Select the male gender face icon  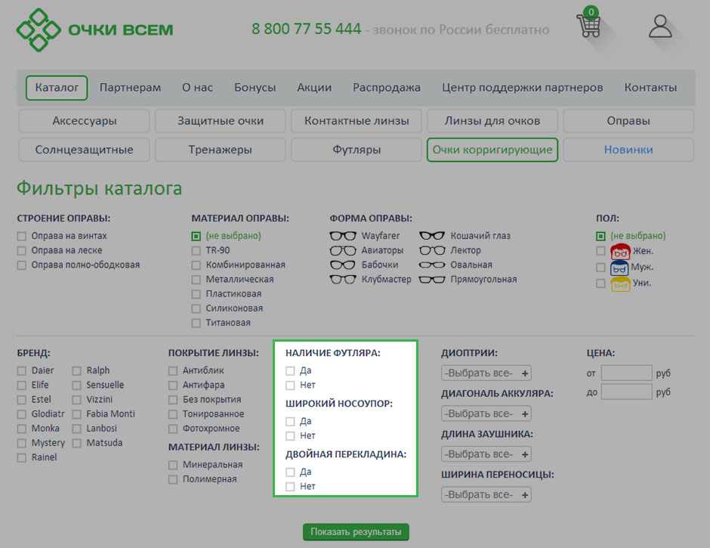[619, 267]
